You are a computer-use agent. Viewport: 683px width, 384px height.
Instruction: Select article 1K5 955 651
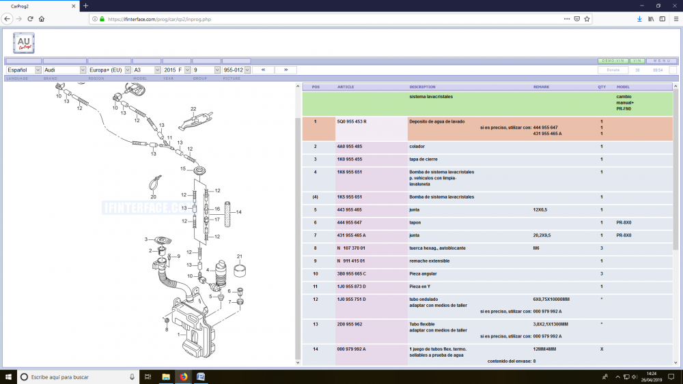(349, 197)
